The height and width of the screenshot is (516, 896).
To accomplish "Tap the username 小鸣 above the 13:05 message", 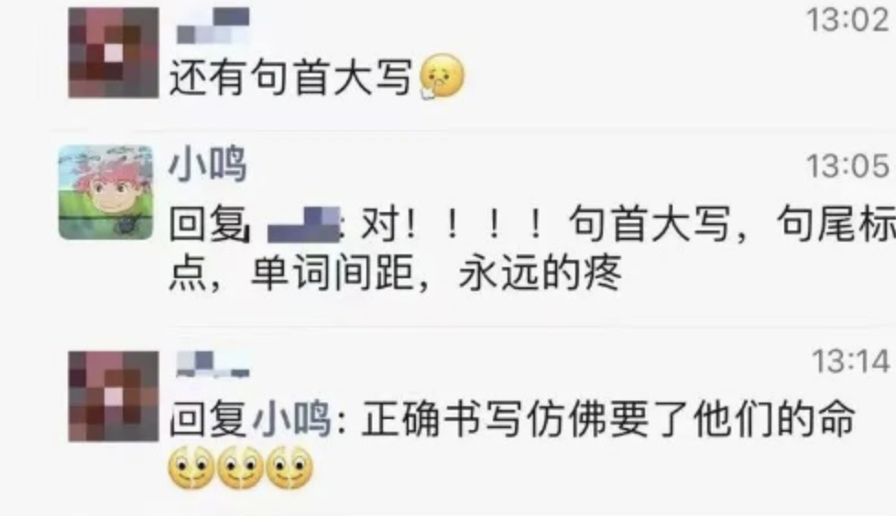I will [x=207, y=165].
